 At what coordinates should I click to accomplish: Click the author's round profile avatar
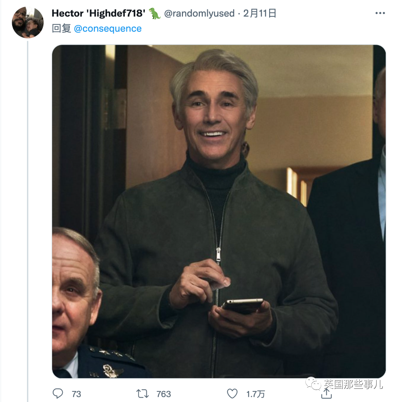coord(28,22)
